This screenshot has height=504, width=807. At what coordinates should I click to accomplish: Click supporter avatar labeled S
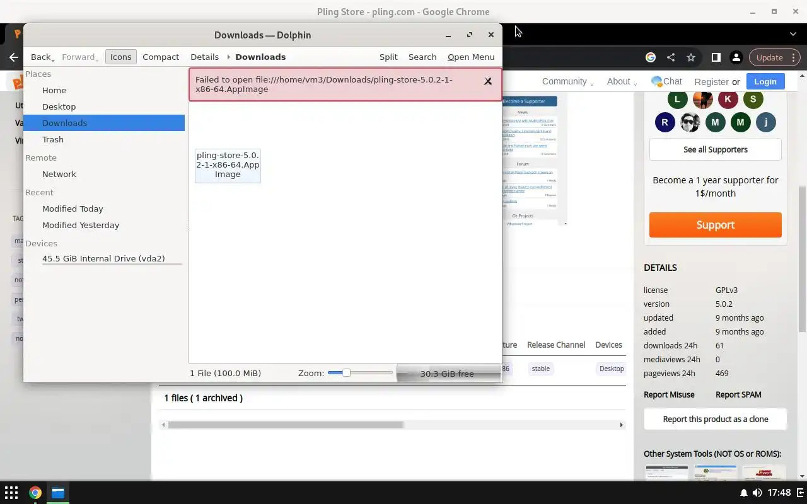point(753,99)
